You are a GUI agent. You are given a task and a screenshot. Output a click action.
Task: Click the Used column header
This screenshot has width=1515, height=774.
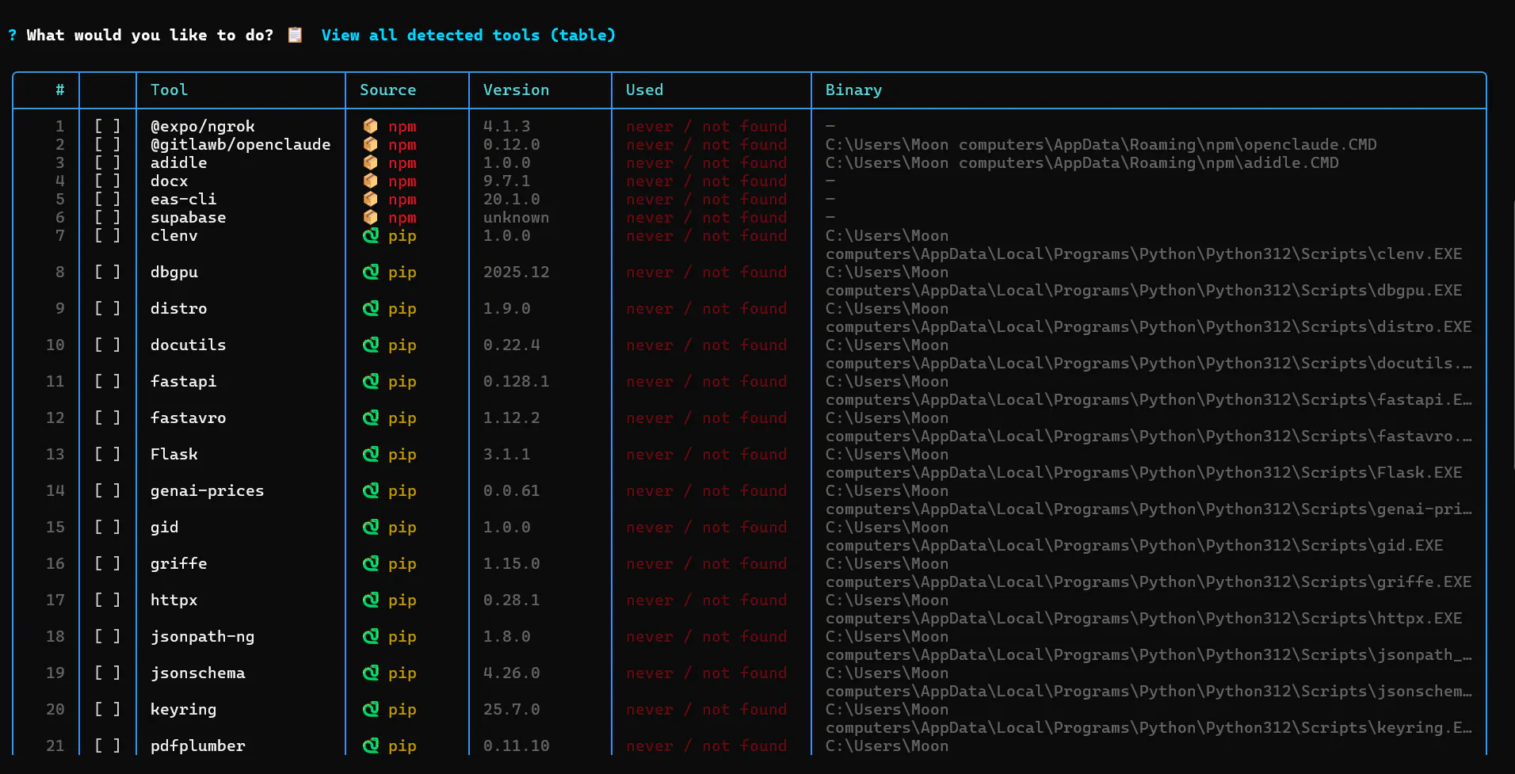coord(644,90)
